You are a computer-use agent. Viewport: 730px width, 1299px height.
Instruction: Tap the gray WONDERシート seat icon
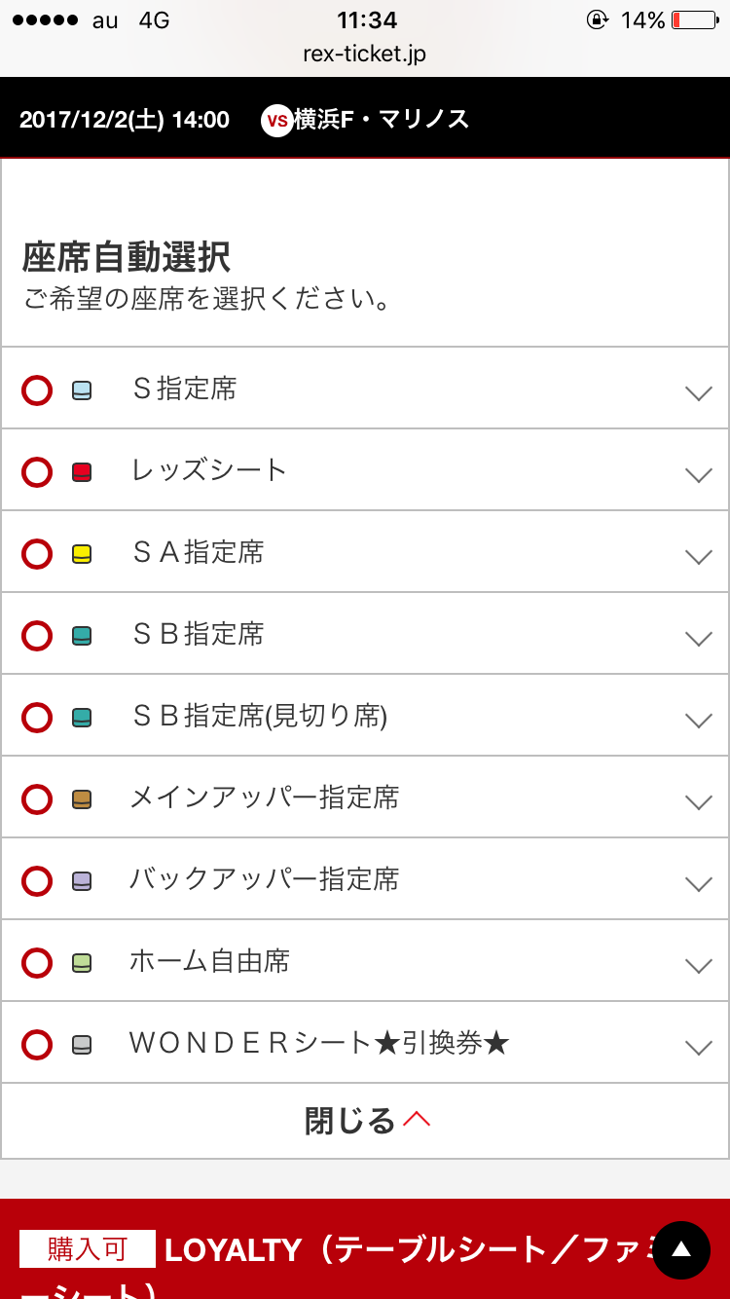(x=82, y=1046)
